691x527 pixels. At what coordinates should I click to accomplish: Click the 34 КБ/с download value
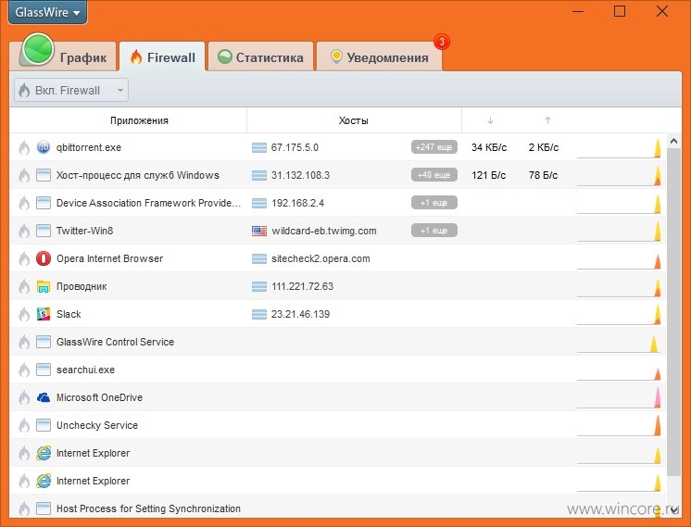489,147
